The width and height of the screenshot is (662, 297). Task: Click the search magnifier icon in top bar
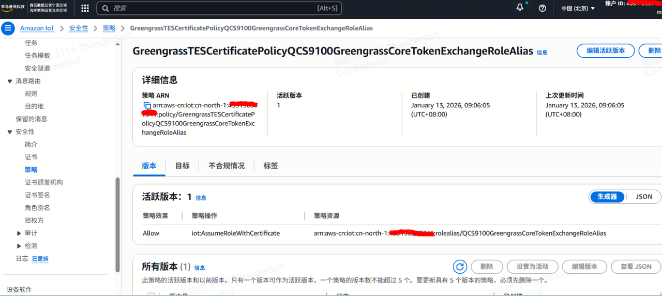coord(105,8)
